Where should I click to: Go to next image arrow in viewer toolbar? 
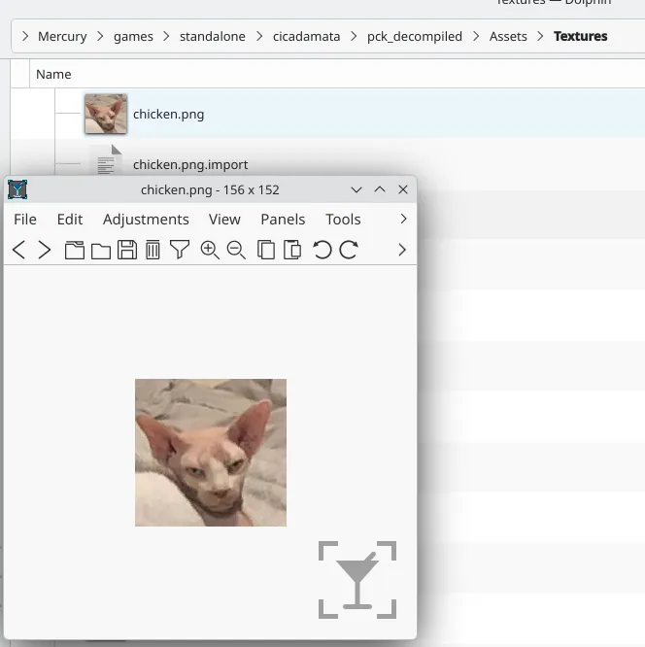pyautogui.click(x=44, y=250)
